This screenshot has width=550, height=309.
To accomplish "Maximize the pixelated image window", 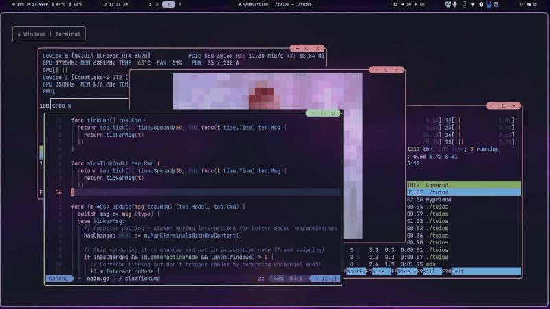I will [386, 70].
